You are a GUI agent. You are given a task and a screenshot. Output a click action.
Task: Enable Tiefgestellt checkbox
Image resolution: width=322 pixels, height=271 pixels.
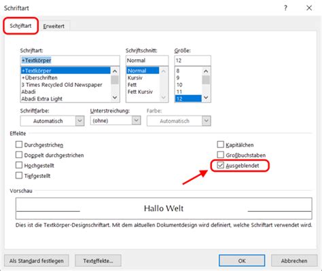(x=19, y=175)
